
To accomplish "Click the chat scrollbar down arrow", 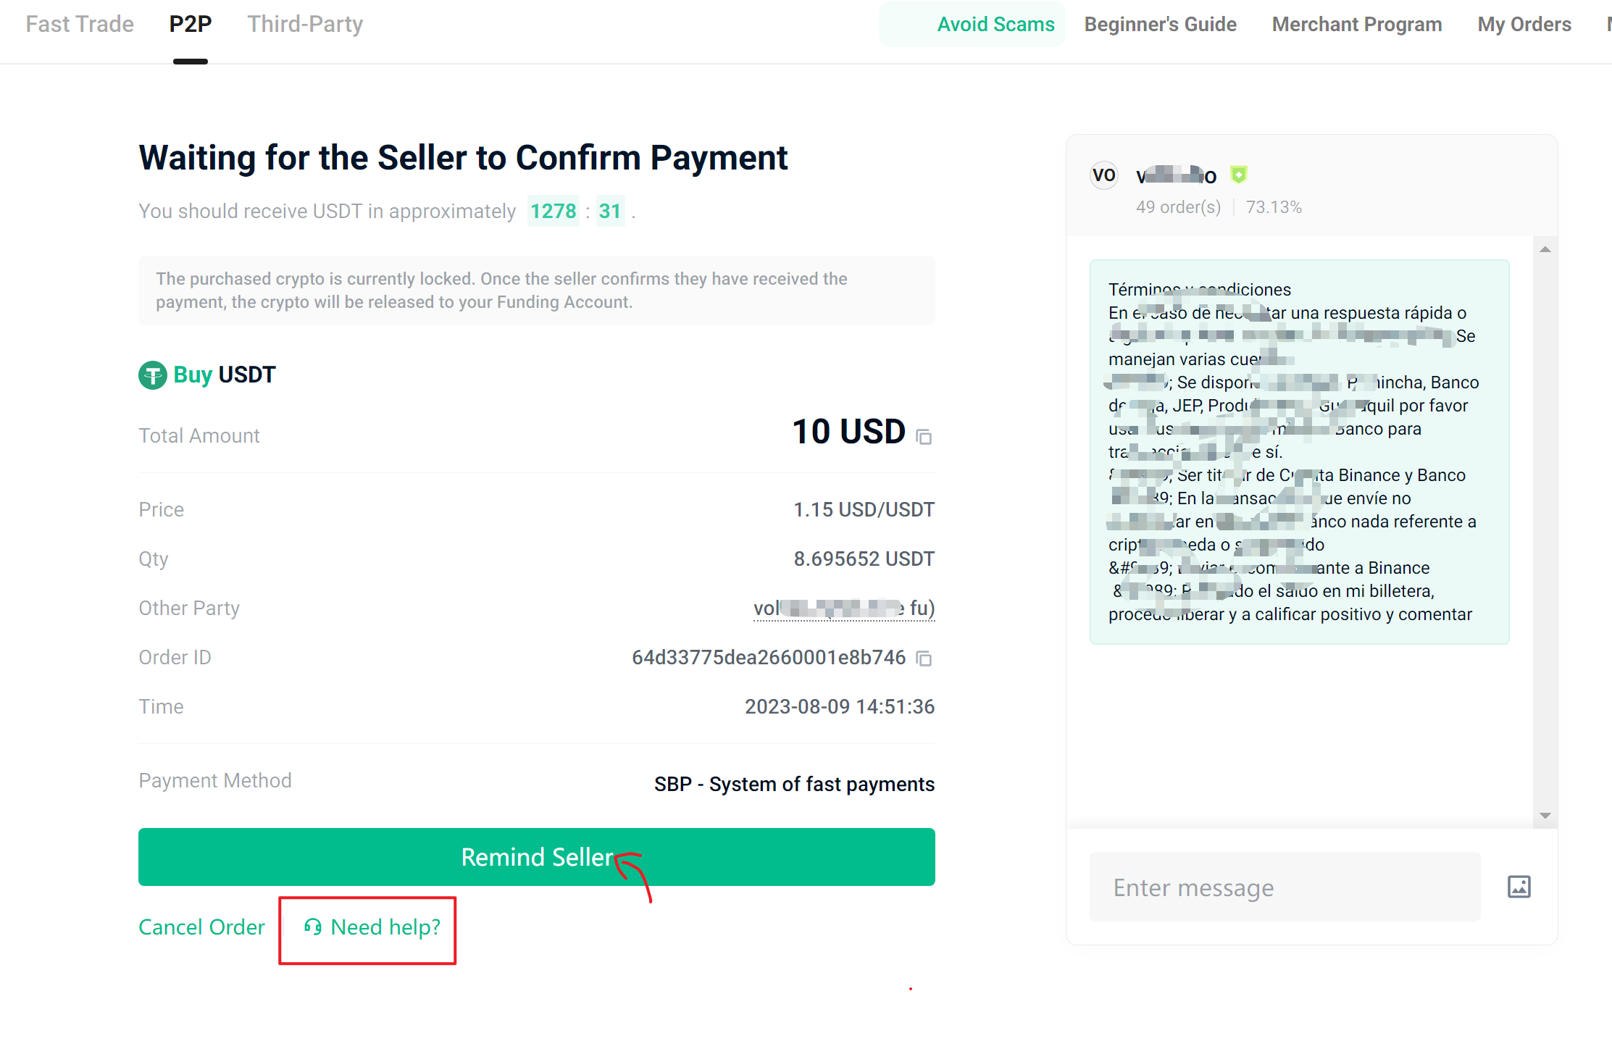I will click(x=1545, y=816).
